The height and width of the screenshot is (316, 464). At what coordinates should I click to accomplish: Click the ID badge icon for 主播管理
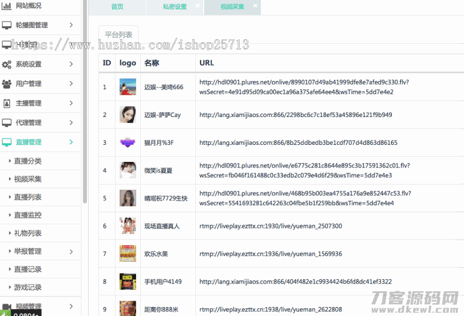[7, 103]
